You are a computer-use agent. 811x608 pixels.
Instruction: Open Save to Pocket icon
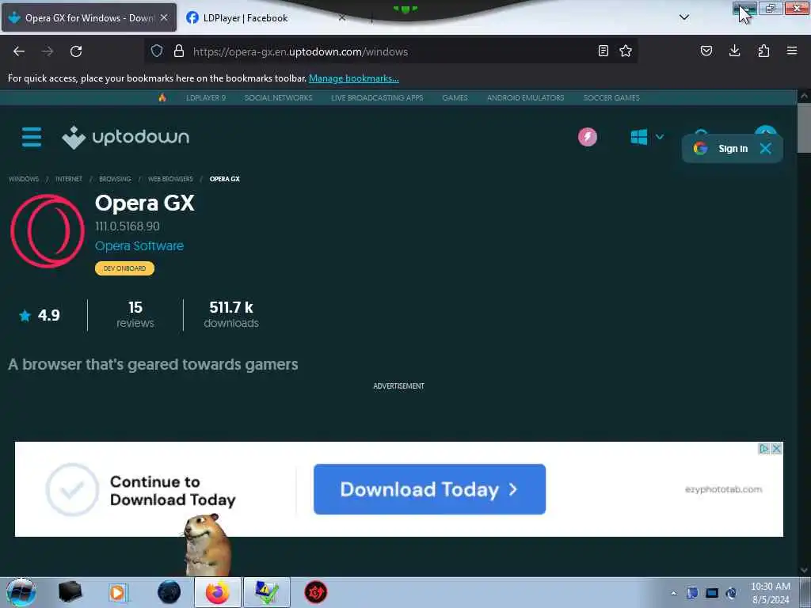[x=706, y=51]
